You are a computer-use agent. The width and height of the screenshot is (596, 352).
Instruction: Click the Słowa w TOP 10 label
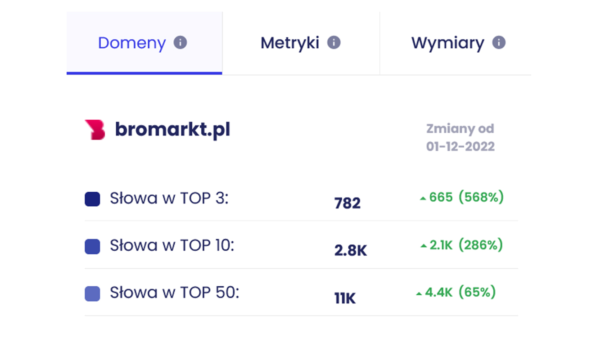172,246
